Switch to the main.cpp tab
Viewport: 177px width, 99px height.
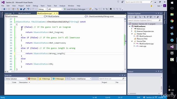coord(8,13)
